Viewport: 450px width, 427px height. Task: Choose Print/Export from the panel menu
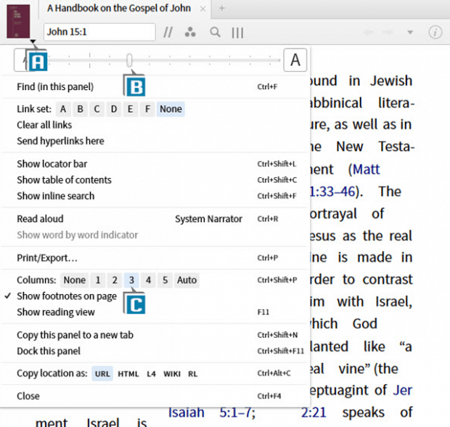point(47,258)
